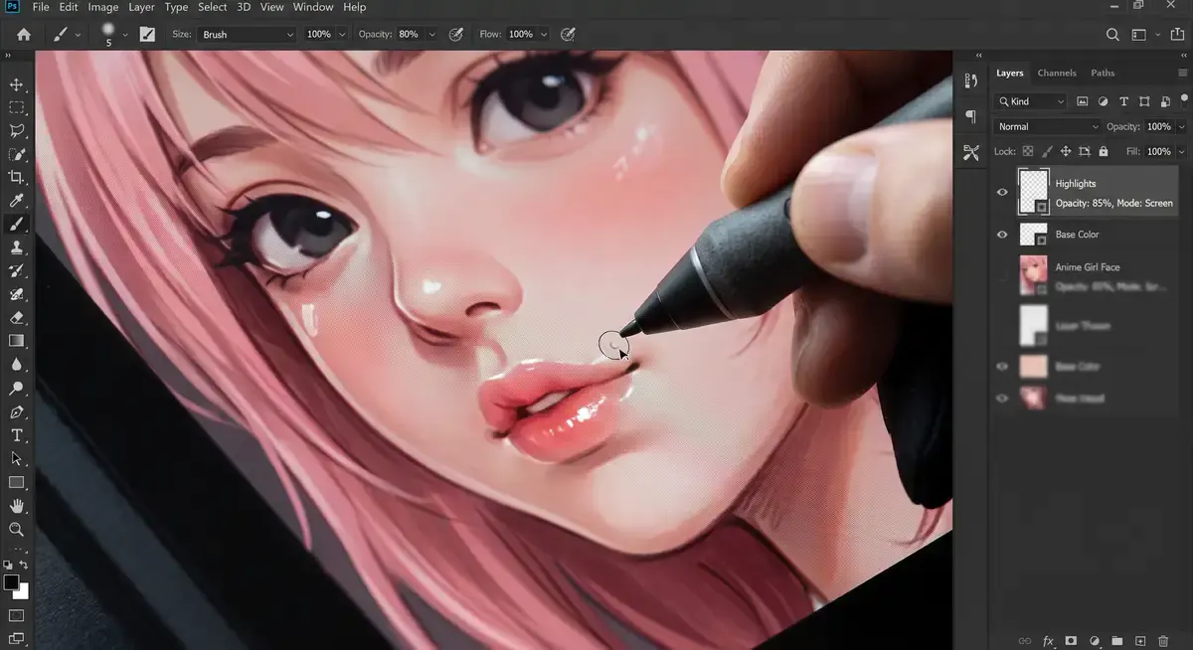Open the search magnifier in the top-right

pyautogui.click(x=1113, y=34)
